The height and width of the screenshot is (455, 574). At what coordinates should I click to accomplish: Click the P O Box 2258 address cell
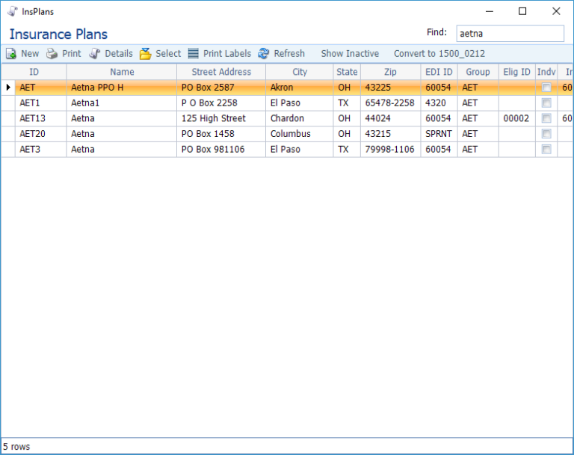pyautogui.click(x=221, y=103)
